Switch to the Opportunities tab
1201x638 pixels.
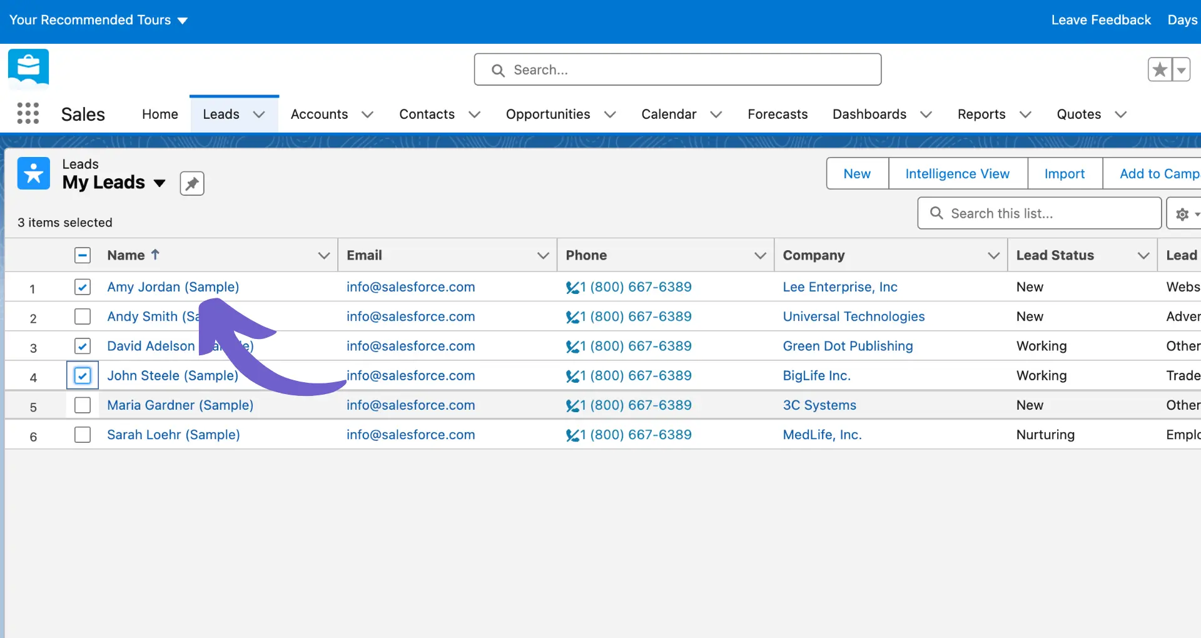pos(548,114)
